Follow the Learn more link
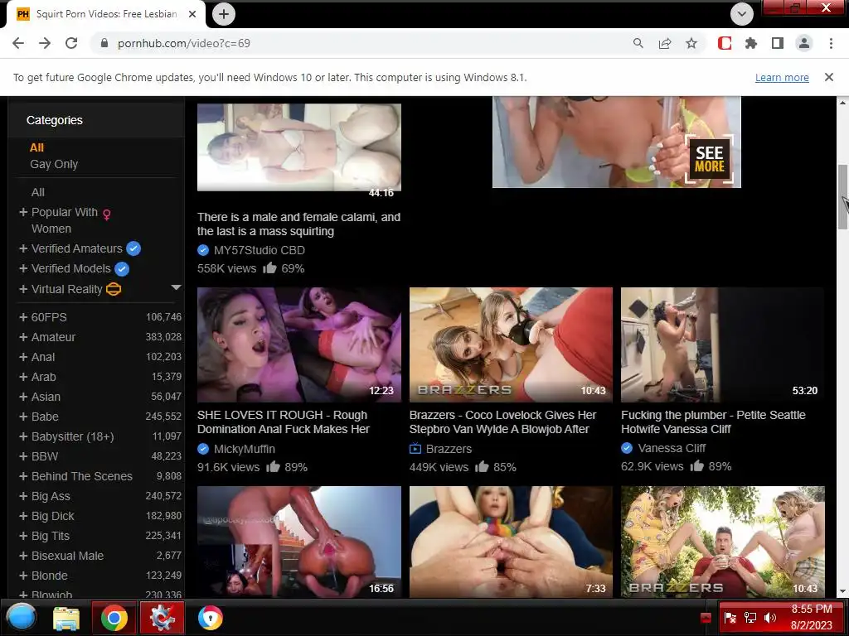Image resolution: width=849 pixels, height=636 pixels. (x=782, y=77)
